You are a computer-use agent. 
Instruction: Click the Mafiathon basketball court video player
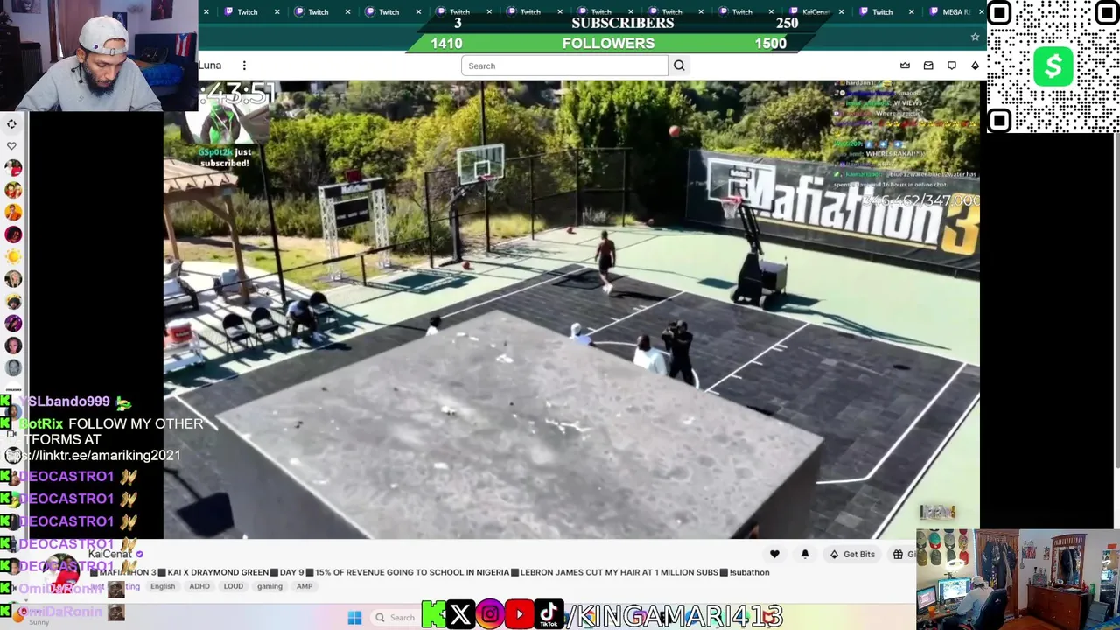(x=571, y=310)
